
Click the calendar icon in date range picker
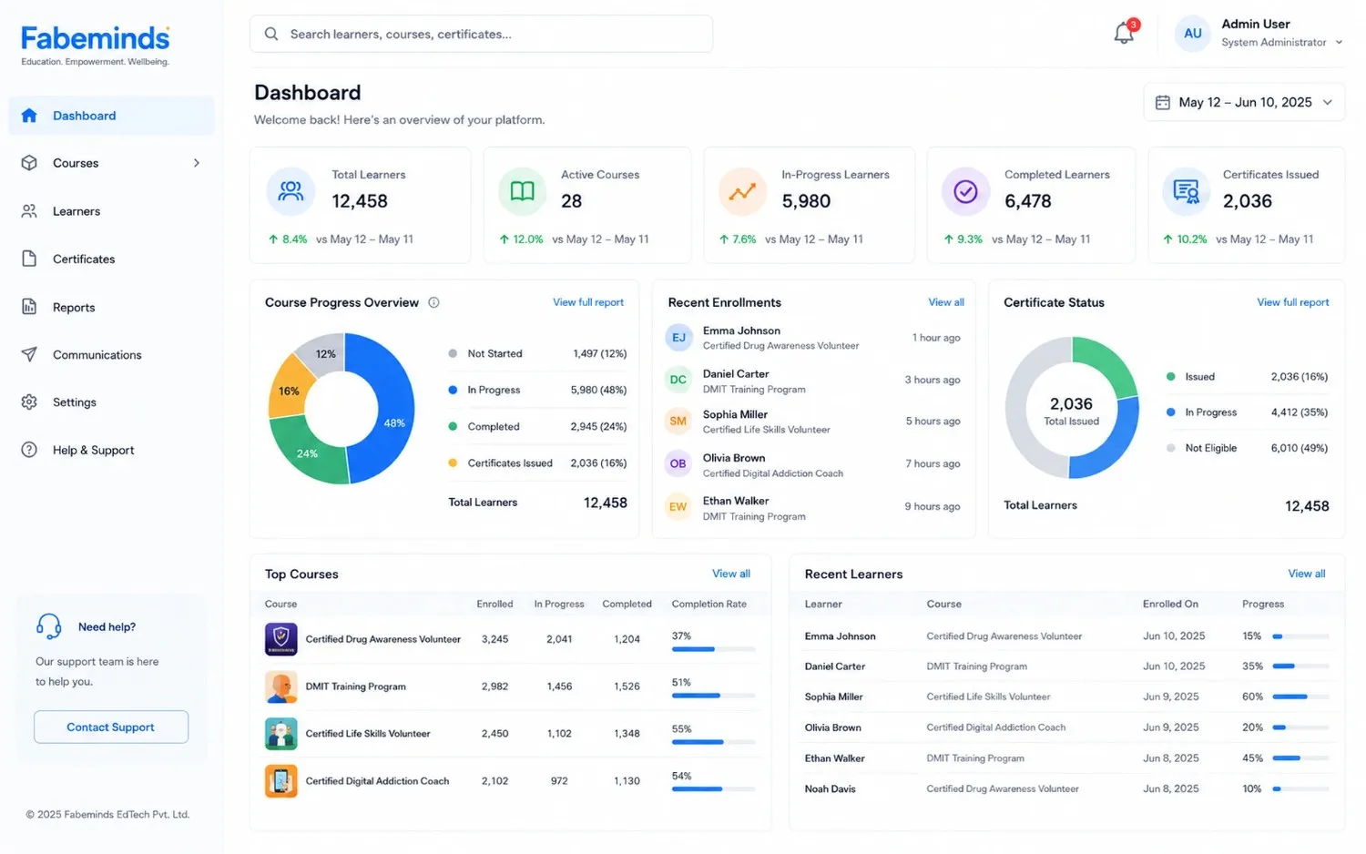pos(1163,102)
